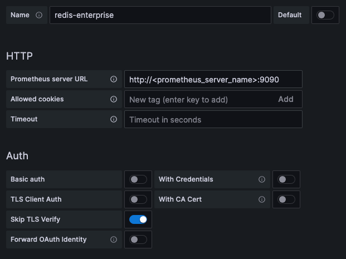Focus the Prometheus server URL input
This screenshot has width=346, height=259.
point(213,79)
